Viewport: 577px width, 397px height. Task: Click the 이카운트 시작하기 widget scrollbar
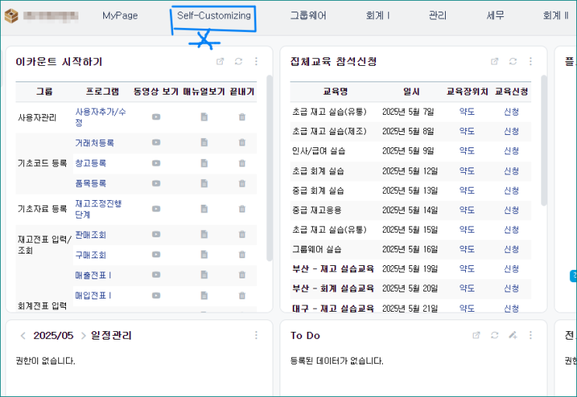pos(269,168)
